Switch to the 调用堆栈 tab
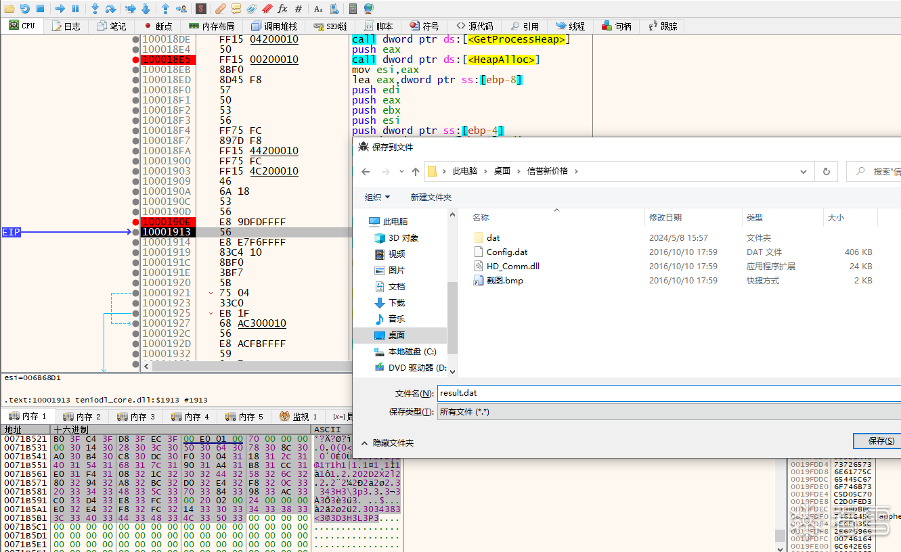The height and width of the screenshot is (552, 901). (274, 26)
